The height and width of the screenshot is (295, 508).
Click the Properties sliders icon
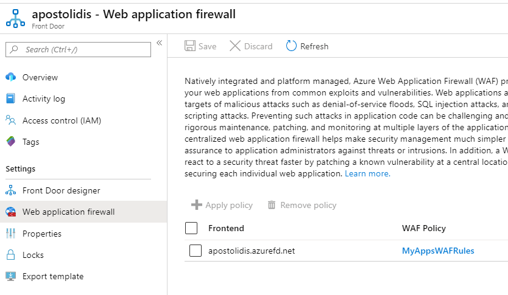tap(11, 233)
